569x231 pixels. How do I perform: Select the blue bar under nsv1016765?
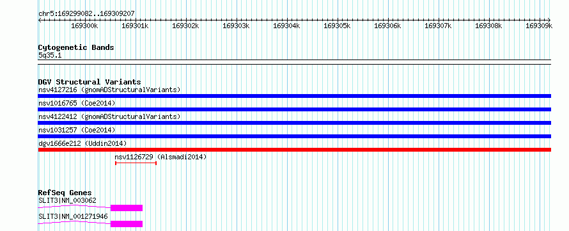click(294, 109)
